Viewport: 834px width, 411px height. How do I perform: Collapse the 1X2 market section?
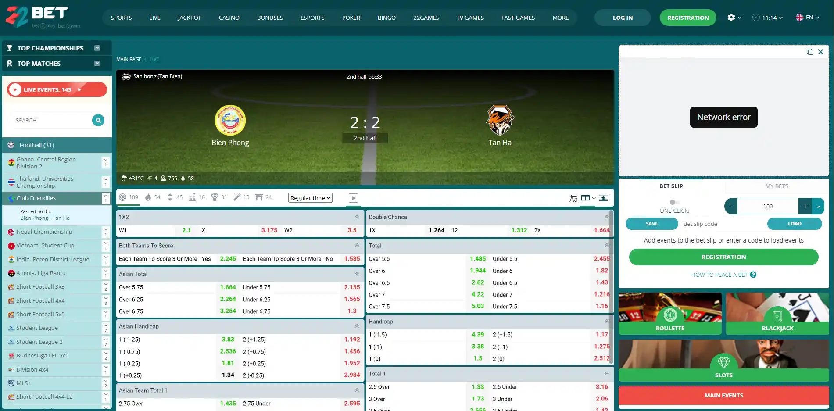357,217
